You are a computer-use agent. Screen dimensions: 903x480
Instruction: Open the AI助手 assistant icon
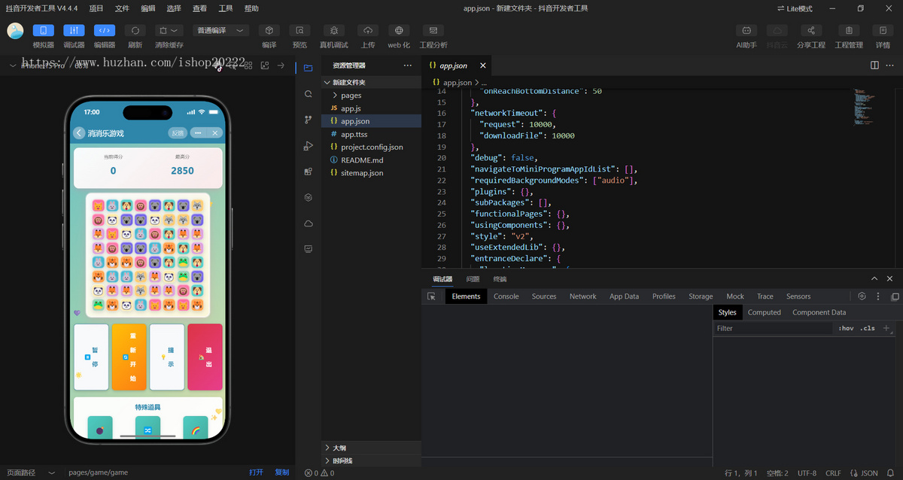(746, 31)
